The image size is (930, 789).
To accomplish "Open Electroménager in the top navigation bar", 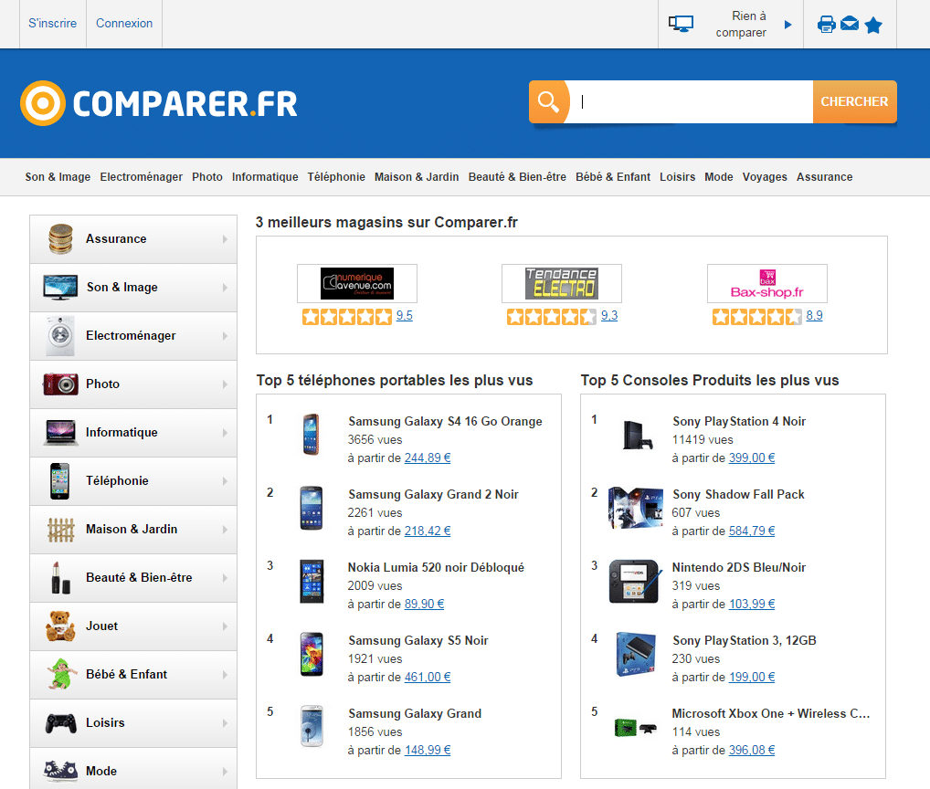I will click(x=142, y=176).
